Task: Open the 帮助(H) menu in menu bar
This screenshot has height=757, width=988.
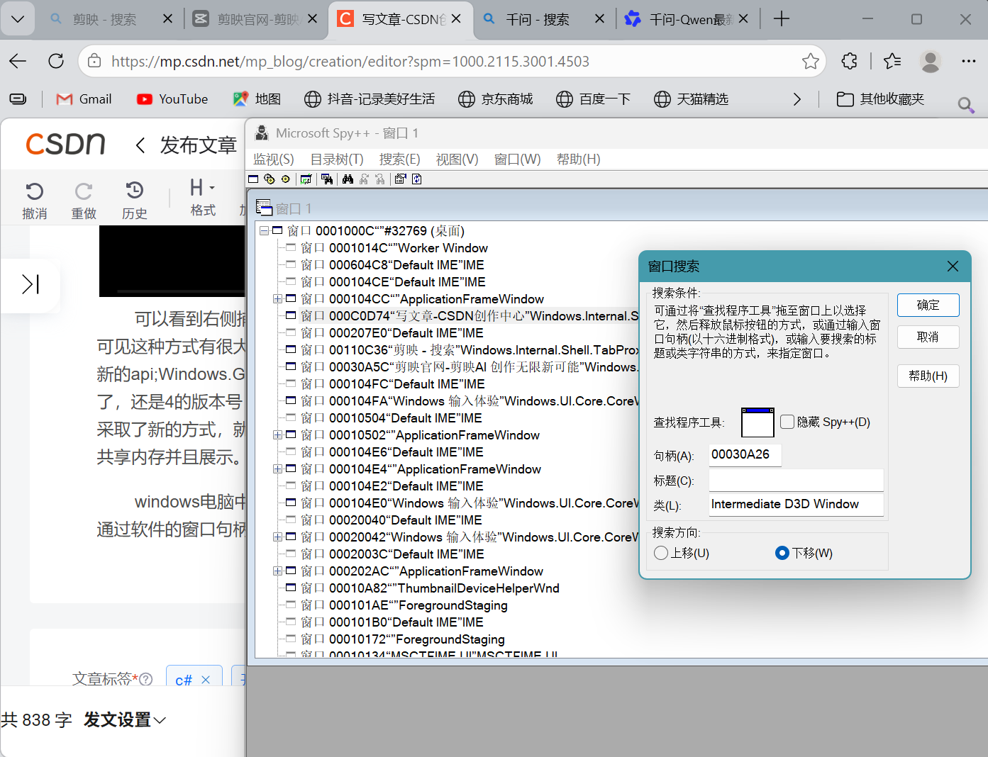Action: (x=578, y=159)
